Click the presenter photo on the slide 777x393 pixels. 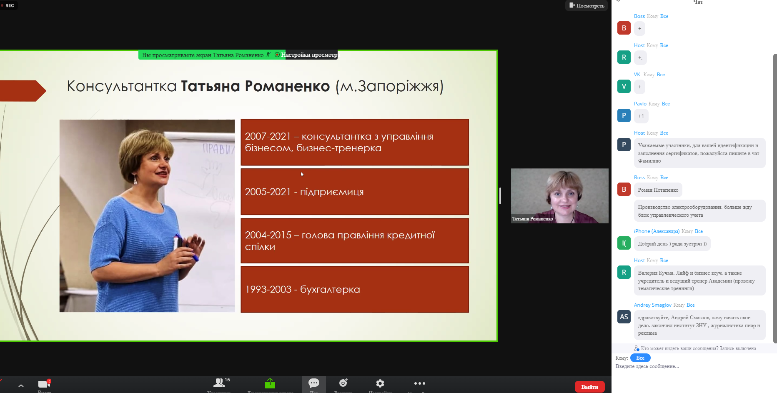tap(147, 216)
